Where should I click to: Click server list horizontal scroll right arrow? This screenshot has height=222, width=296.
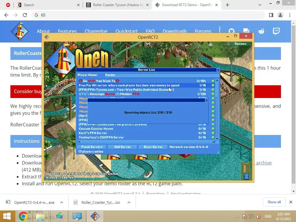point(214,142)
